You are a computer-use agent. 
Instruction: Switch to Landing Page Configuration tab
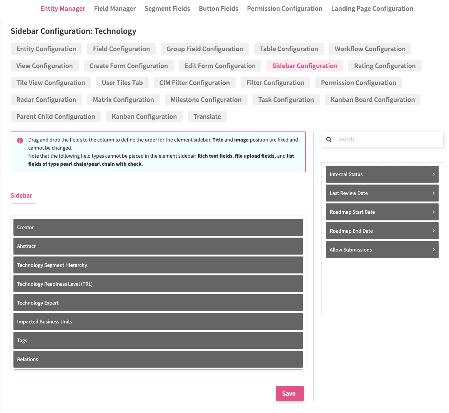pyautogui.click(x=372, y=8)
